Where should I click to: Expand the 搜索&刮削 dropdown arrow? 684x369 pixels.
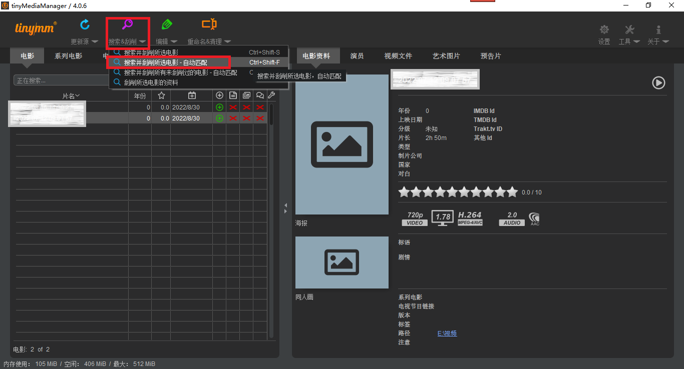(x=142, y=41)
